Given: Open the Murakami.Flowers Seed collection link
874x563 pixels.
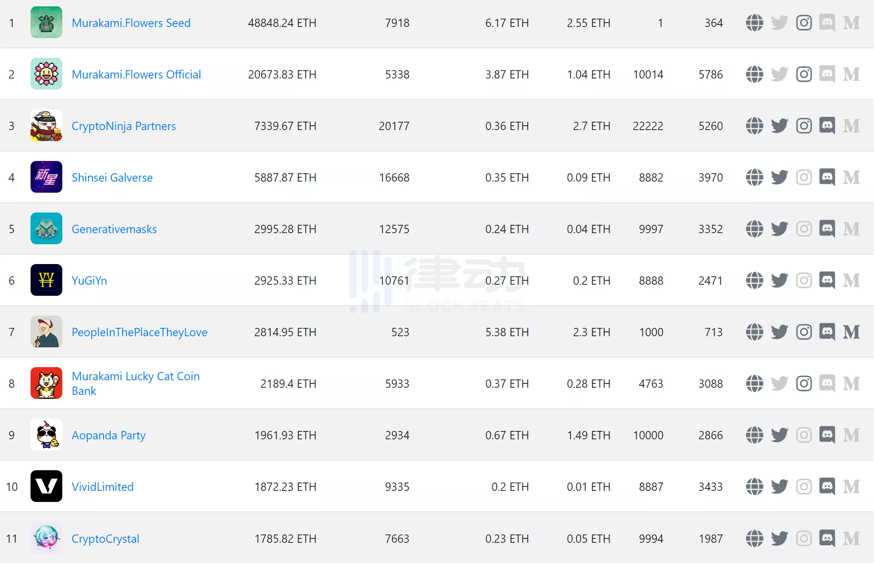Looking at the screenshot, I should tap(131, 23).
